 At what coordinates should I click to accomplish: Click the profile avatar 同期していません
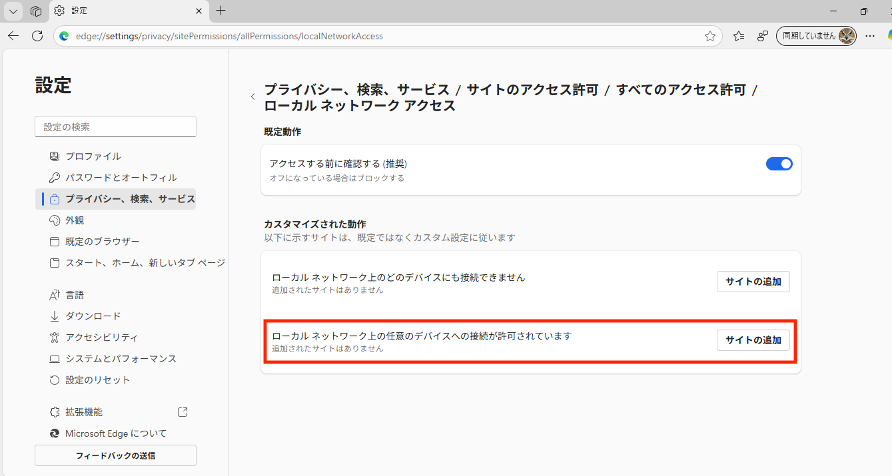coord(816,36)
